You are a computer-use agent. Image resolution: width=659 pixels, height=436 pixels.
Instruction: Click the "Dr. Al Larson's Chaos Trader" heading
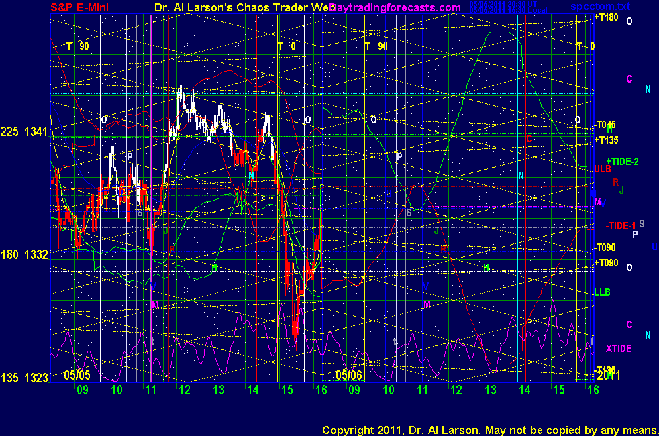pos(244,7)
